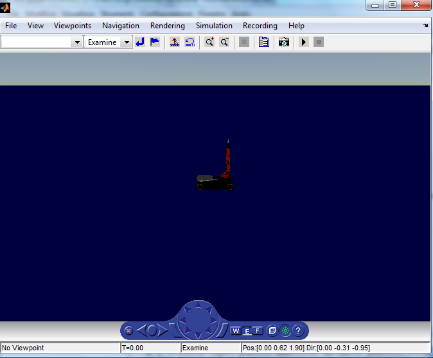The image size is (433, 358).
Task: Open the Examine navigation mode dropdown
Action: (126, 42)
